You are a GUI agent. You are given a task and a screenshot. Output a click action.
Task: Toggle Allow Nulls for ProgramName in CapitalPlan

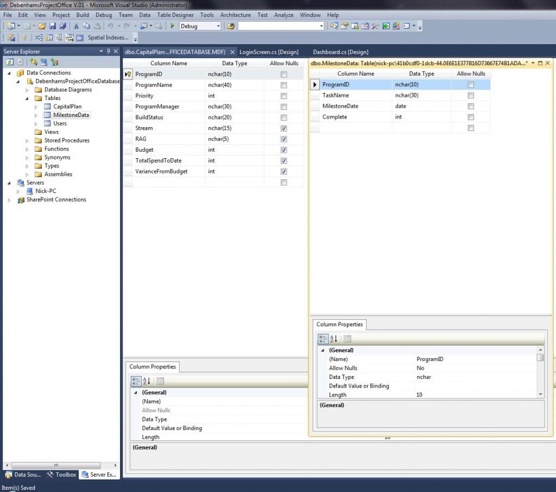tap(283, 85)
